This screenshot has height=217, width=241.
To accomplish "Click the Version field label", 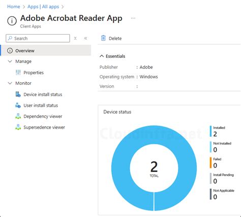I will point(107,86).
